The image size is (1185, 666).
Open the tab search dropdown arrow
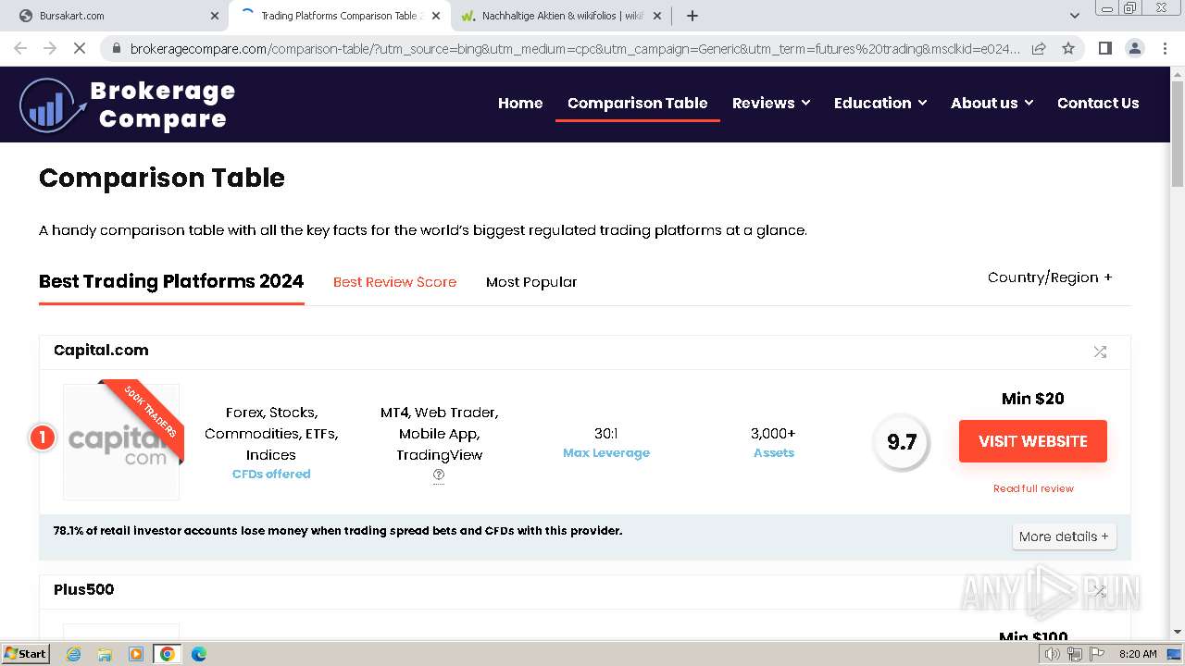click(x=1074, y=16)
